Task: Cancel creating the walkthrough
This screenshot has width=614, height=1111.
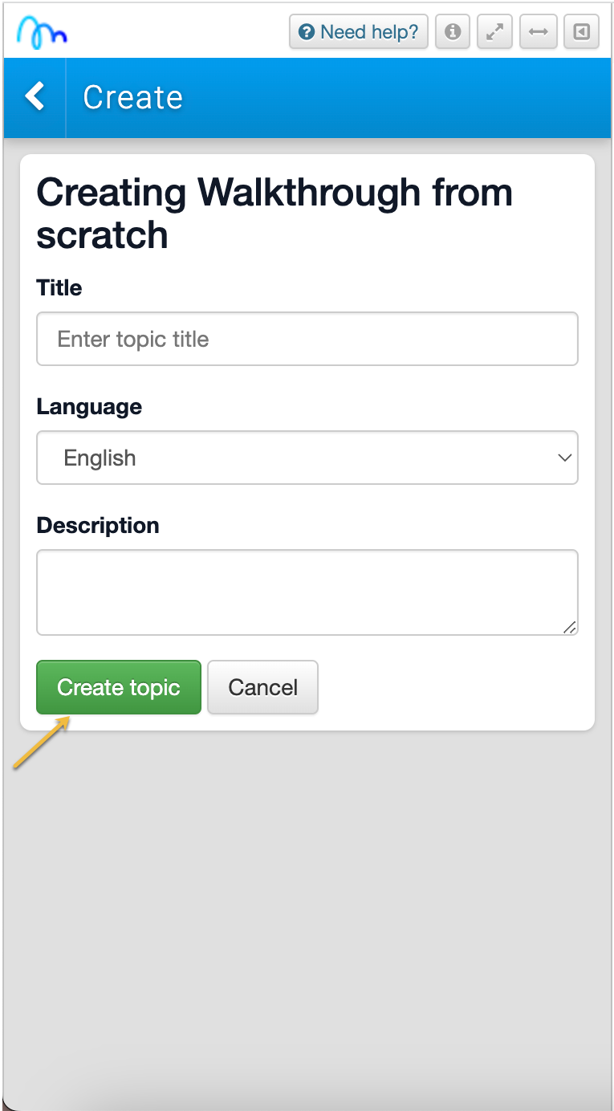Action: [262, 687]
